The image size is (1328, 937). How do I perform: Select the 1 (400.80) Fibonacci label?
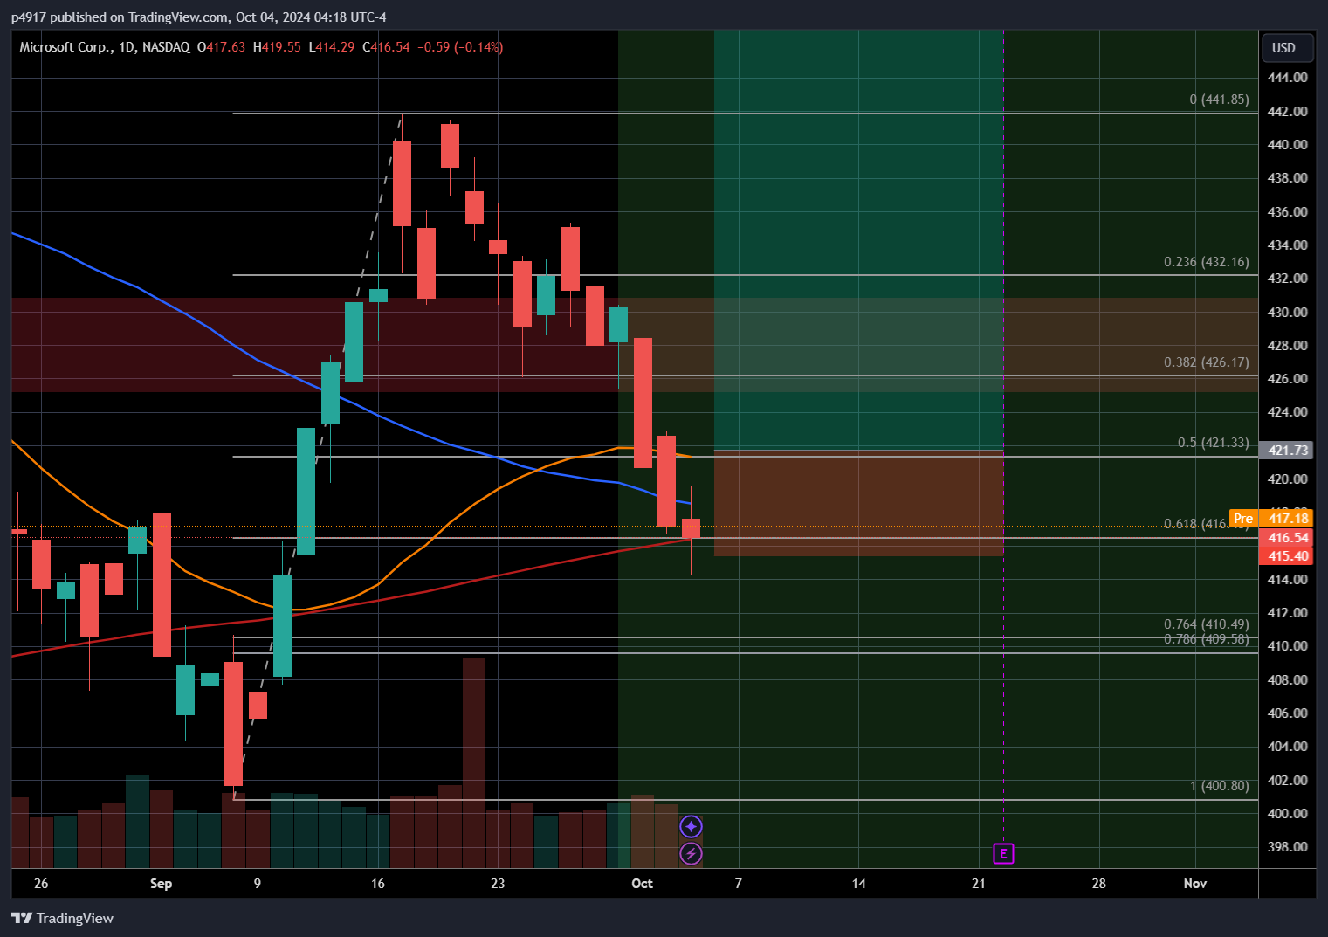1219,786
